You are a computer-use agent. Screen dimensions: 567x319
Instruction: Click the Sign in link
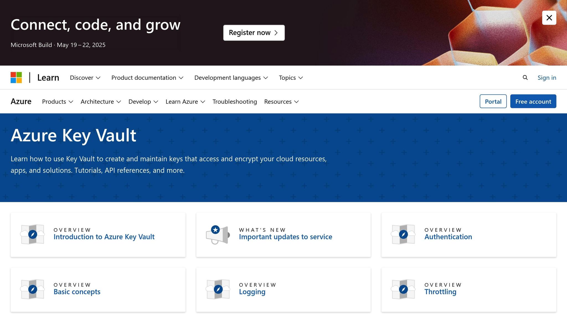[547, 78]
